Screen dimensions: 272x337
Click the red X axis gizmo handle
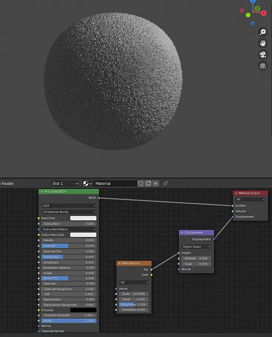coord(263,13)
